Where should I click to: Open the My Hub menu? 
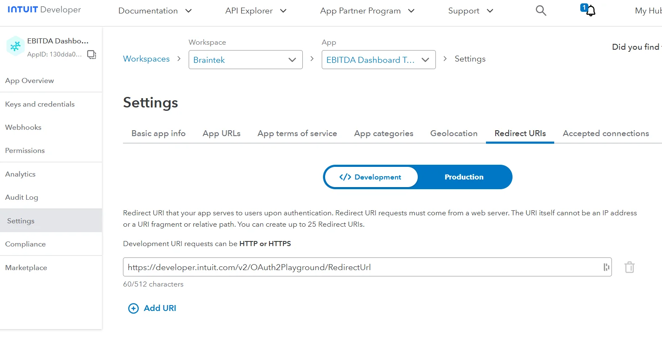tap(648, 11)
